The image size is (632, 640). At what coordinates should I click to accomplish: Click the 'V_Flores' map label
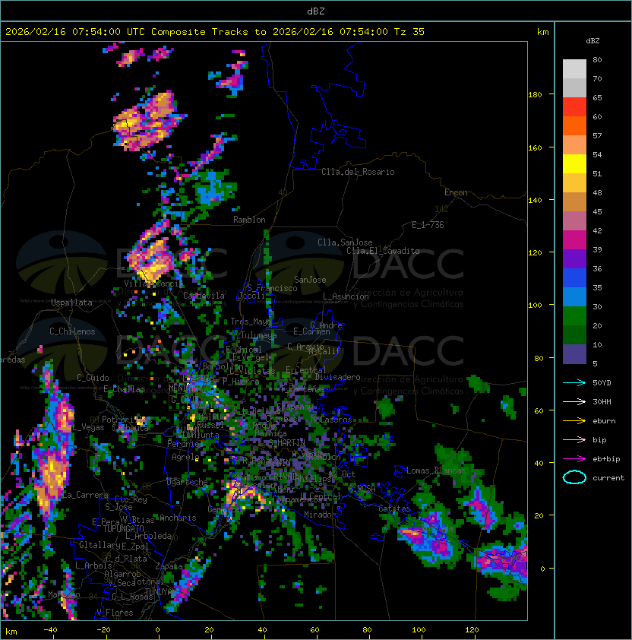115,613
